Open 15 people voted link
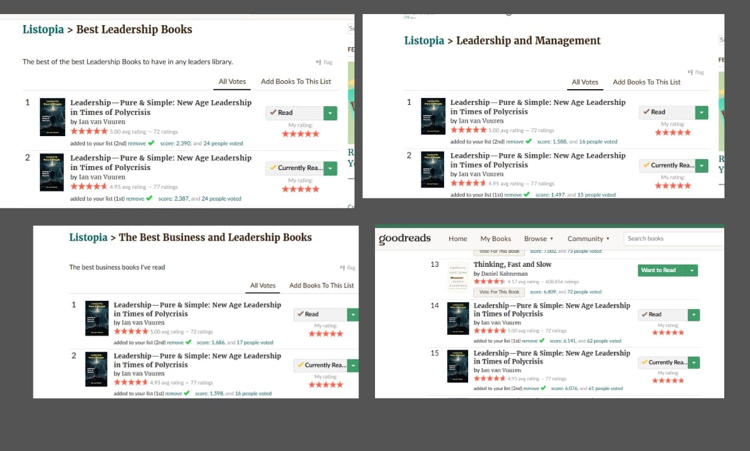Viewport: 750px width, 451px height. click(x=596, y=195)
